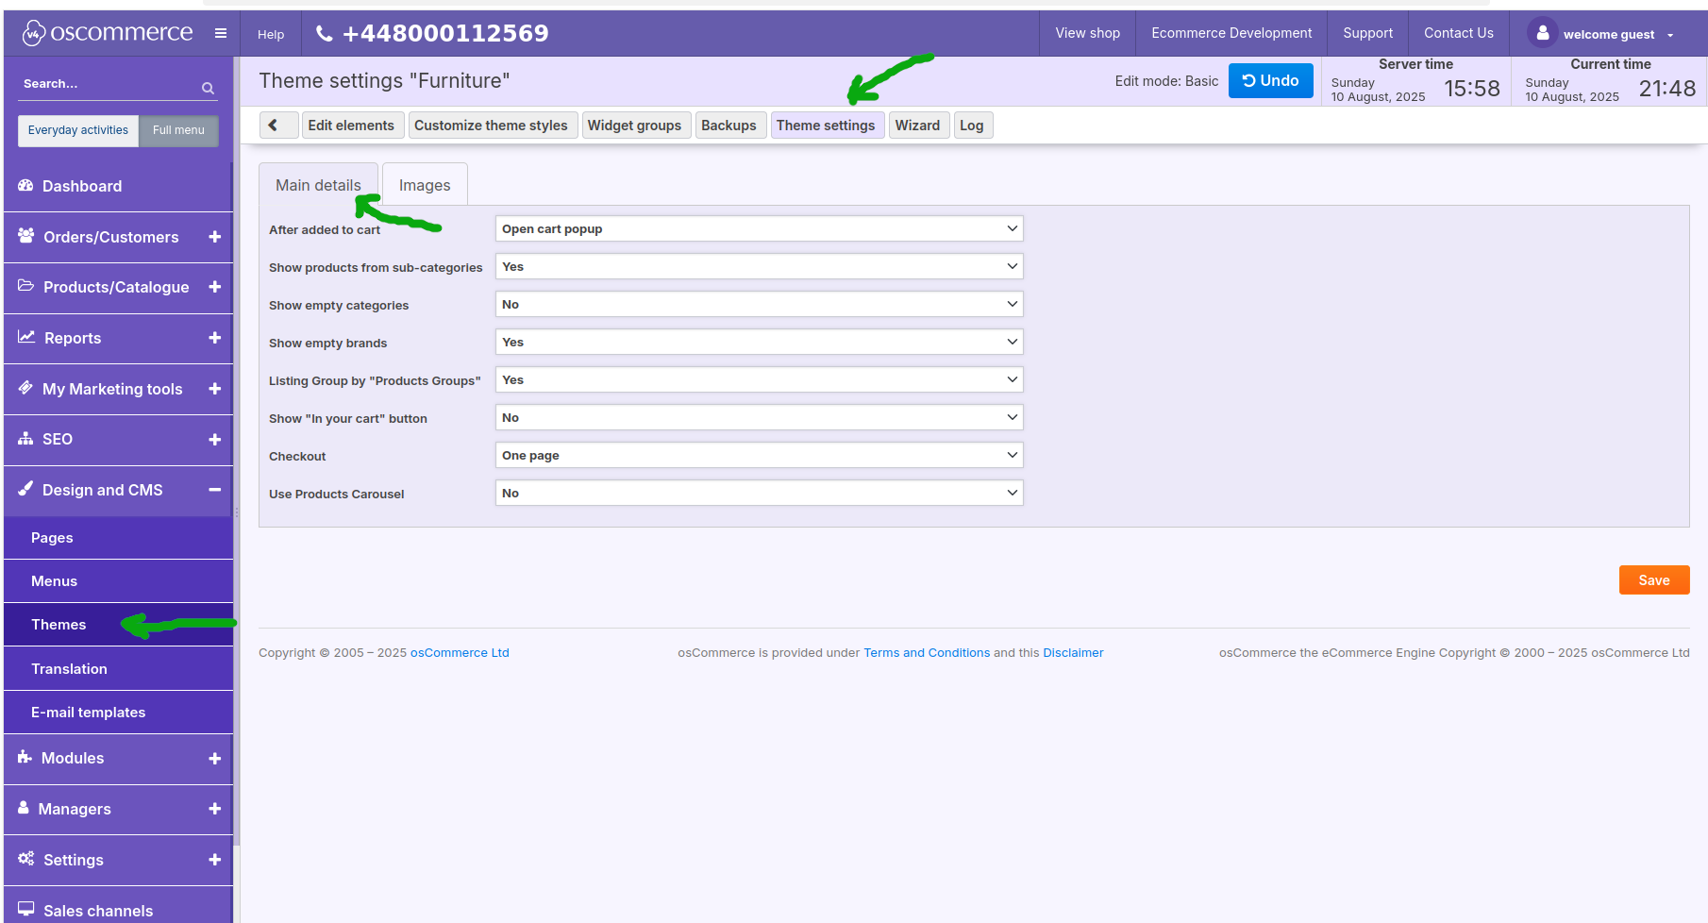Open Listing Group by Products Groups dropdown
Screen dimensions: 1708x923
click(760, 379)
